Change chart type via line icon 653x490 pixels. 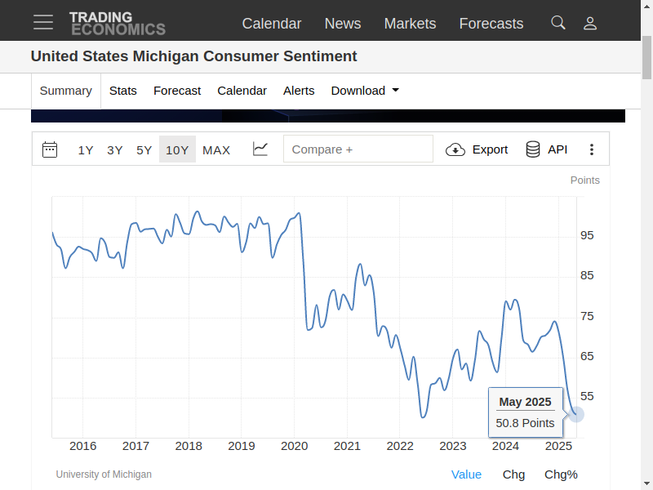point(260,149)
